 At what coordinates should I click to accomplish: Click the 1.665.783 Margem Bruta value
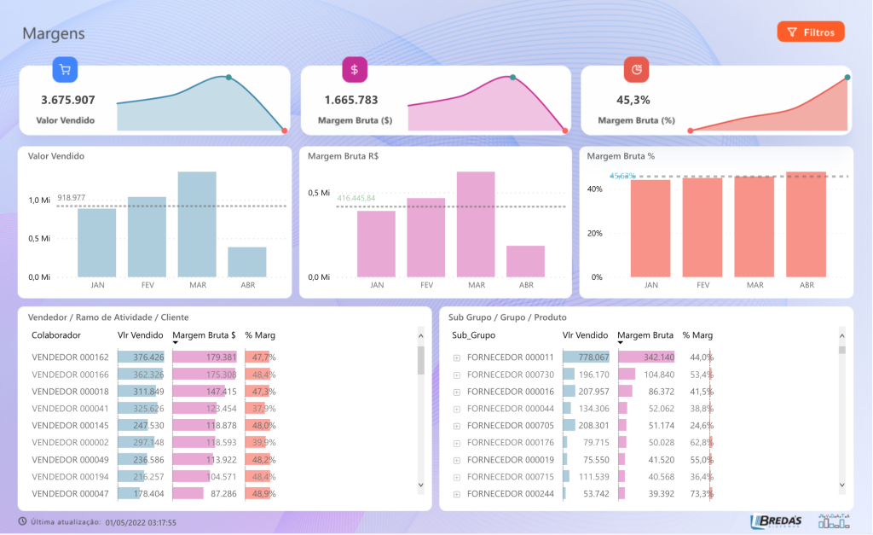tap(351, 101)
